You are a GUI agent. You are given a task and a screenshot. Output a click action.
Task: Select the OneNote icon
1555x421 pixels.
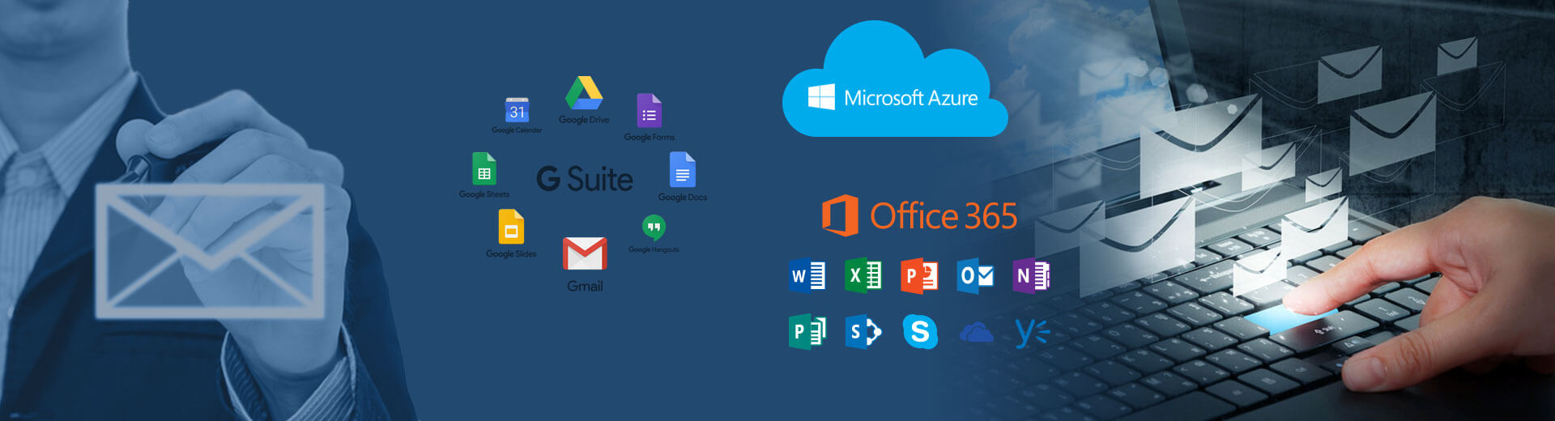click(1031, 276)
